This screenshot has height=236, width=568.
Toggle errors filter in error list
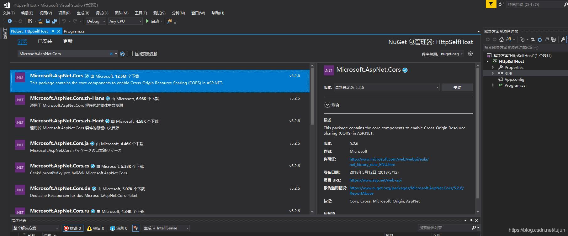click(x=73, y=228)
